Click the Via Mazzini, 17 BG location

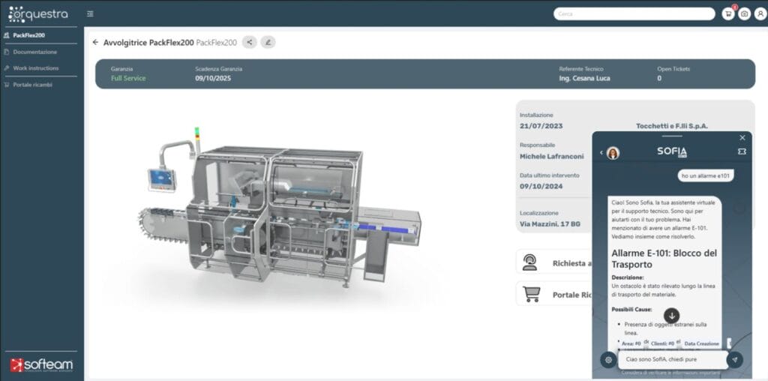(x=550, y=223)
